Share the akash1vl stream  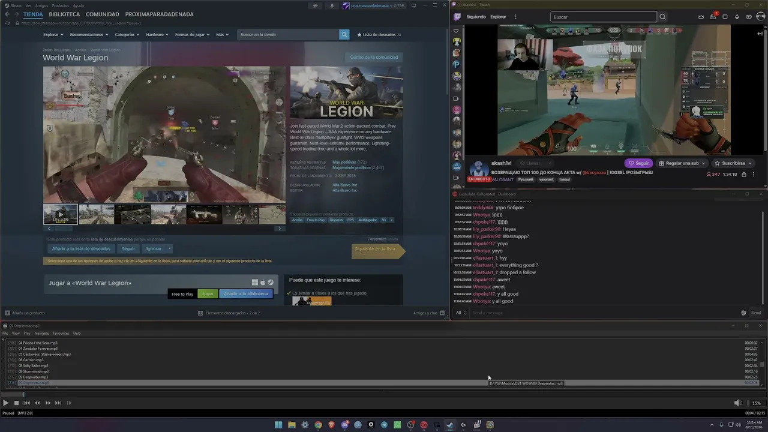pos(744,175)
